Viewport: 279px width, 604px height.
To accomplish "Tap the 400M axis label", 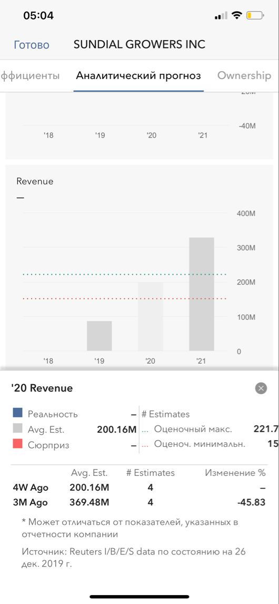I will pyautogui.click(x=247, y=213).
